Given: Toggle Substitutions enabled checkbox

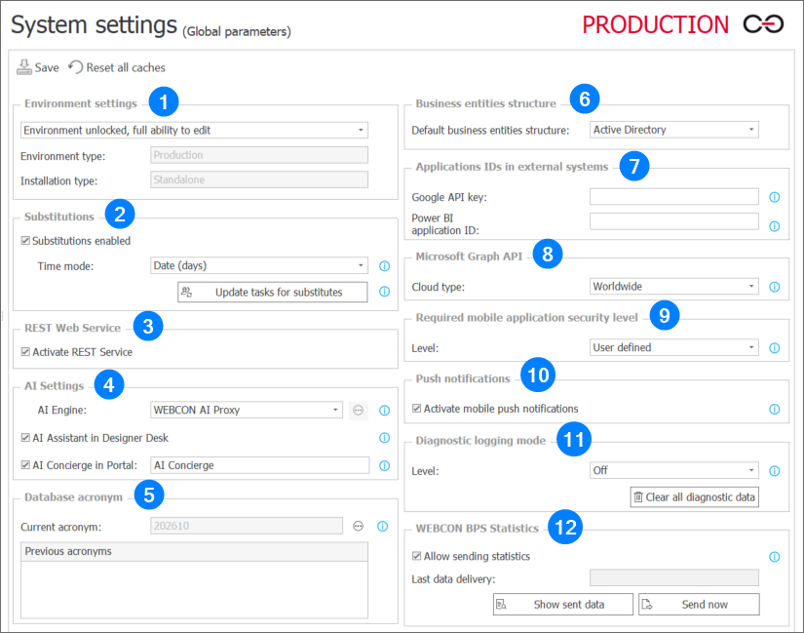Looking at the screenshot, I should click(25, 240).
